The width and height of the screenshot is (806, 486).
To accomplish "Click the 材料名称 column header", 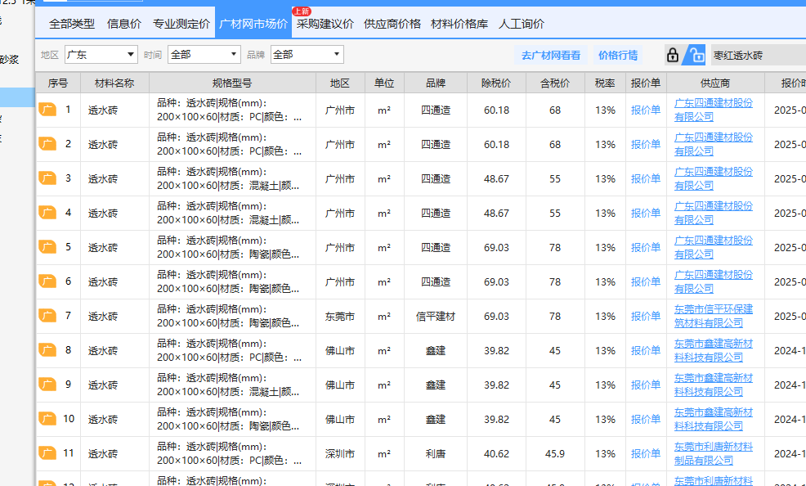I will point(114,83).
